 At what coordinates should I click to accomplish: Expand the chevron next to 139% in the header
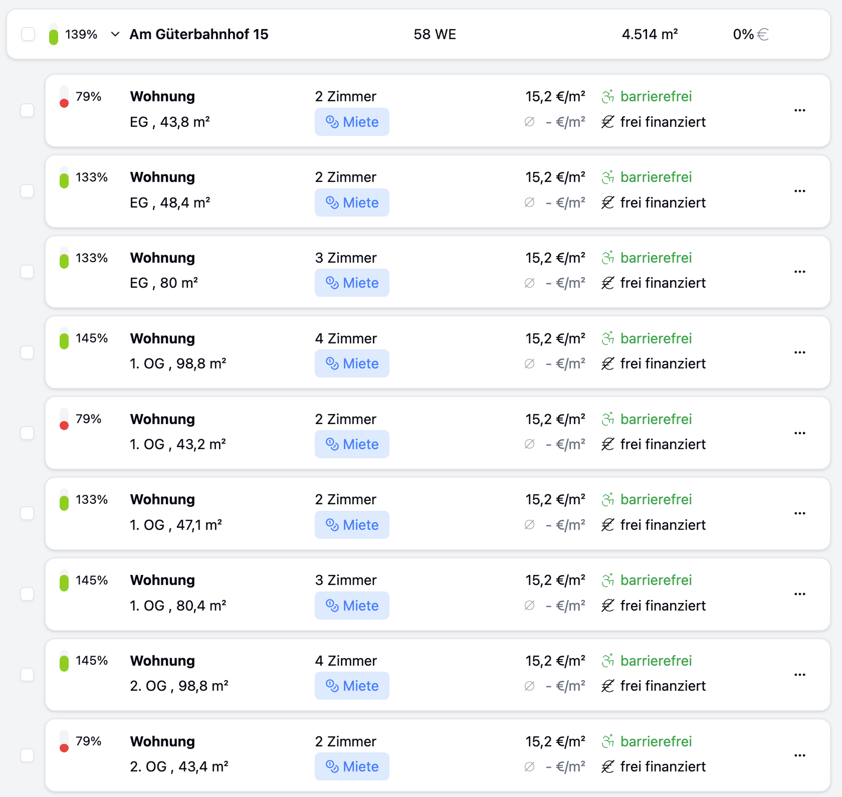click(115, 34)
